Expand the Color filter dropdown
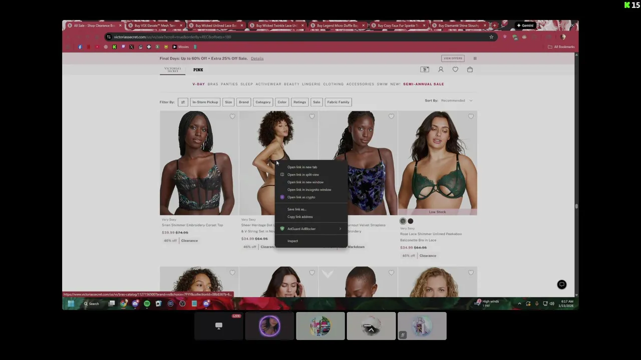The width and height of the screenshot is (641, 360). pos(282,102)
